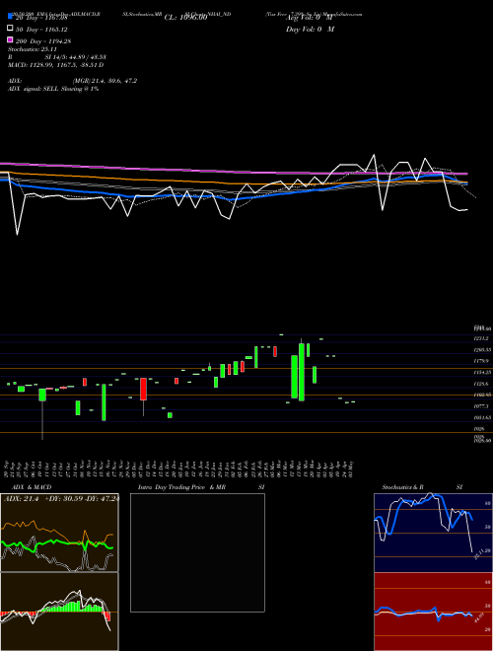This screenshot has width=493, height=651.
Task: Click the 'Stochastics & RSI' panel title
Action: [x=422, y=487]
